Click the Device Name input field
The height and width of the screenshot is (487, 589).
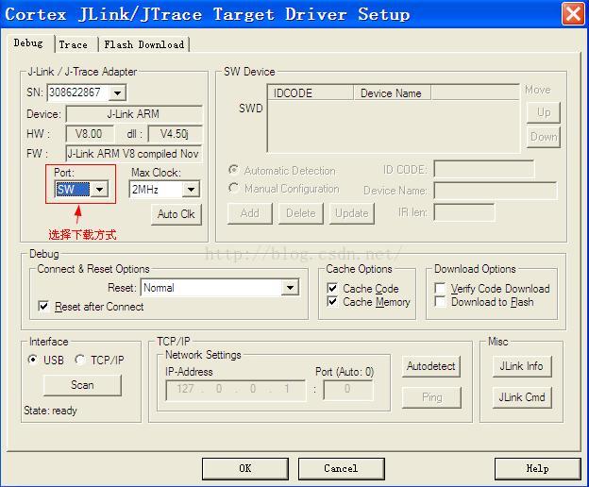496,191
